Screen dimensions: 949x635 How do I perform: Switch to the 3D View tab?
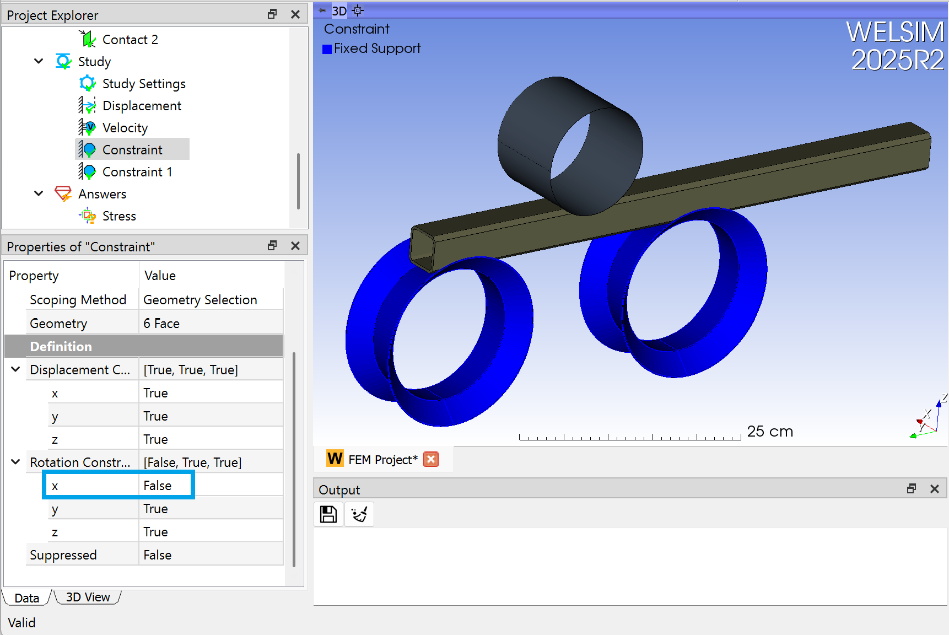[87, 597]
